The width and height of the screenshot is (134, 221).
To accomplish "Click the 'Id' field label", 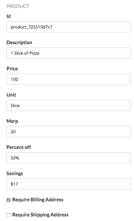I will pos(8,16).
